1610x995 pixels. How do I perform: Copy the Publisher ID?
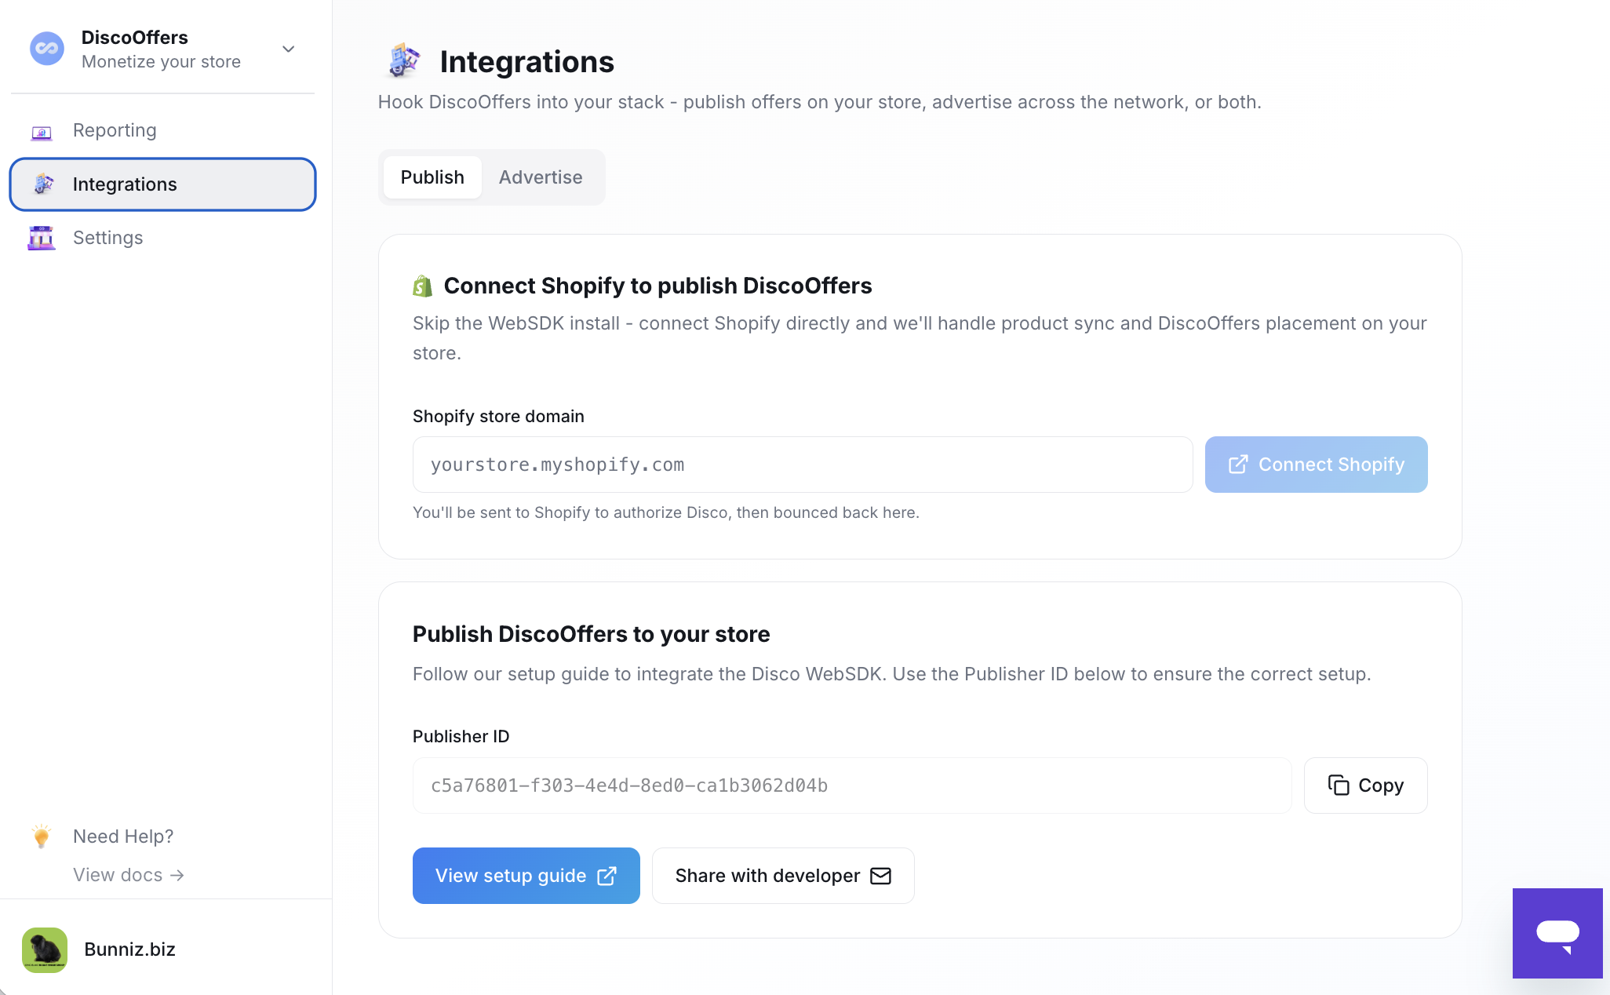[1365, 785]
